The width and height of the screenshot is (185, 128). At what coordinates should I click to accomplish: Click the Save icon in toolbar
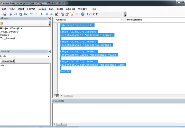tap(5, 14)
